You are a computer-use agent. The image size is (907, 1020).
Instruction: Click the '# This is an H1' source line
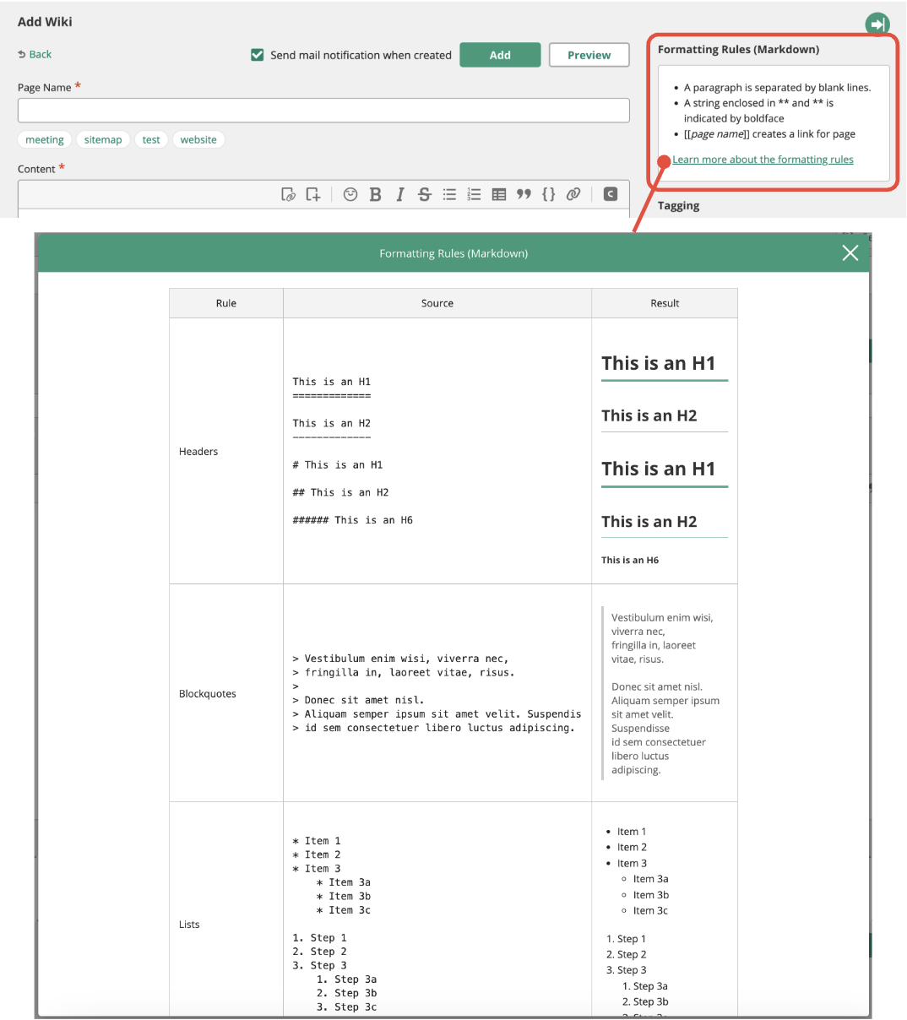point(338,464)
